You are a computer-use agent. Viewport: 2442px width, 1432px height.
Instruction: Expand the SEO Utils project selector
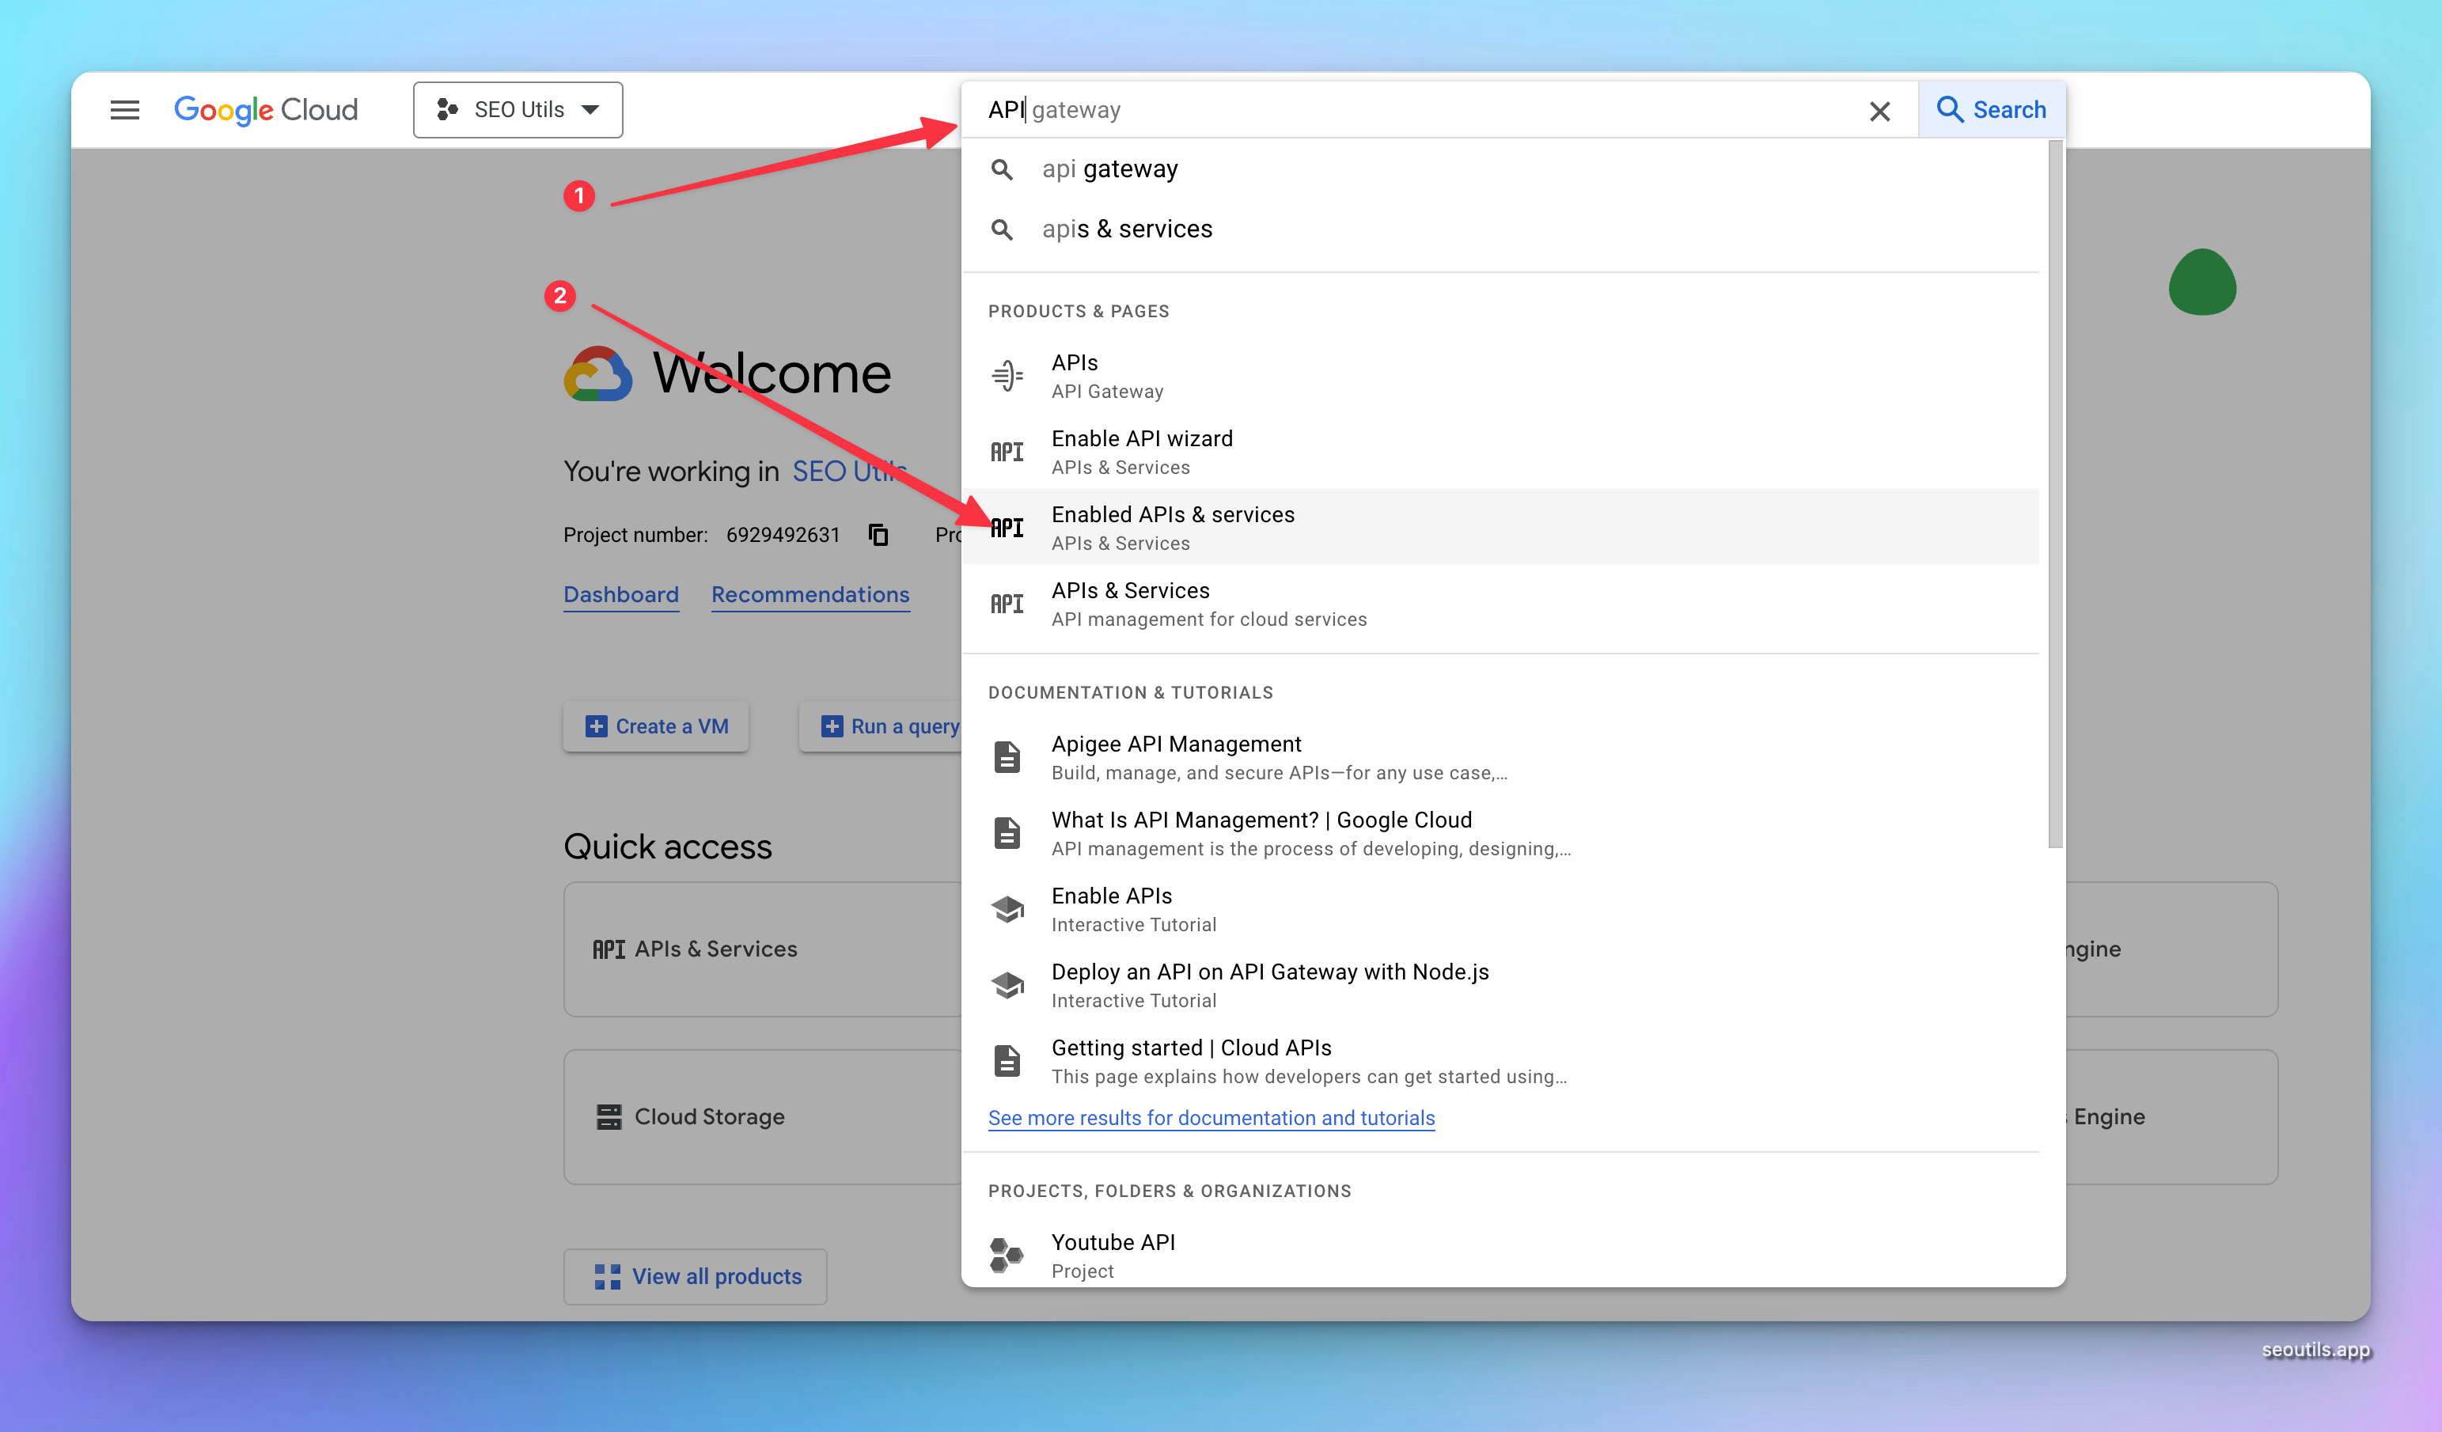pyautogui.click(x=518, y=109)
